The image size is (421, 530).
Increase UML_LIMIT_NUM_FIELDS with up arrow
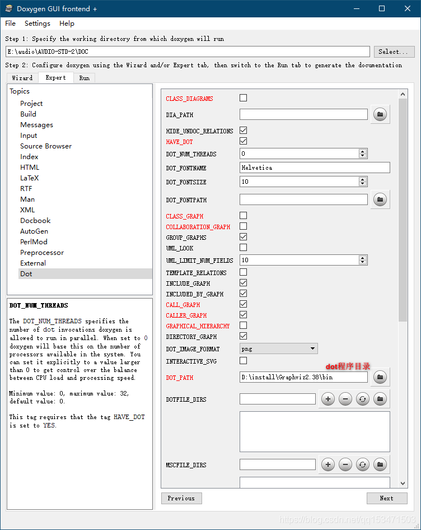[363, 258]
